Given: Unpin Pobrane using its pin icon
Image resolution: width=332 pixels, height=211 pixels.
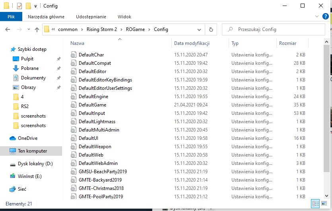Looking at the screenshot, I should pos(59,68).
